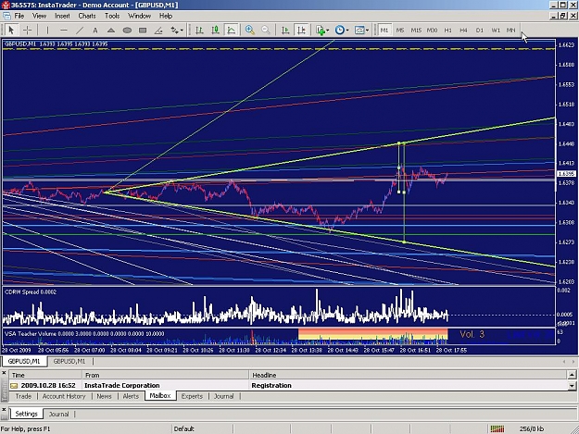The image size is (579, 434).
Task: Open the indicators list icon
Action: (x=321, y=30)
